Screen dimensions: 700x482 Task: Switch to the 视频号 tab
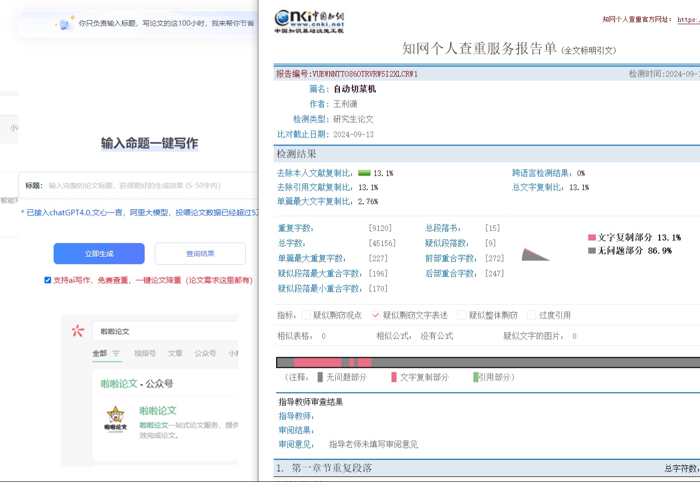(x=145, y=353)
